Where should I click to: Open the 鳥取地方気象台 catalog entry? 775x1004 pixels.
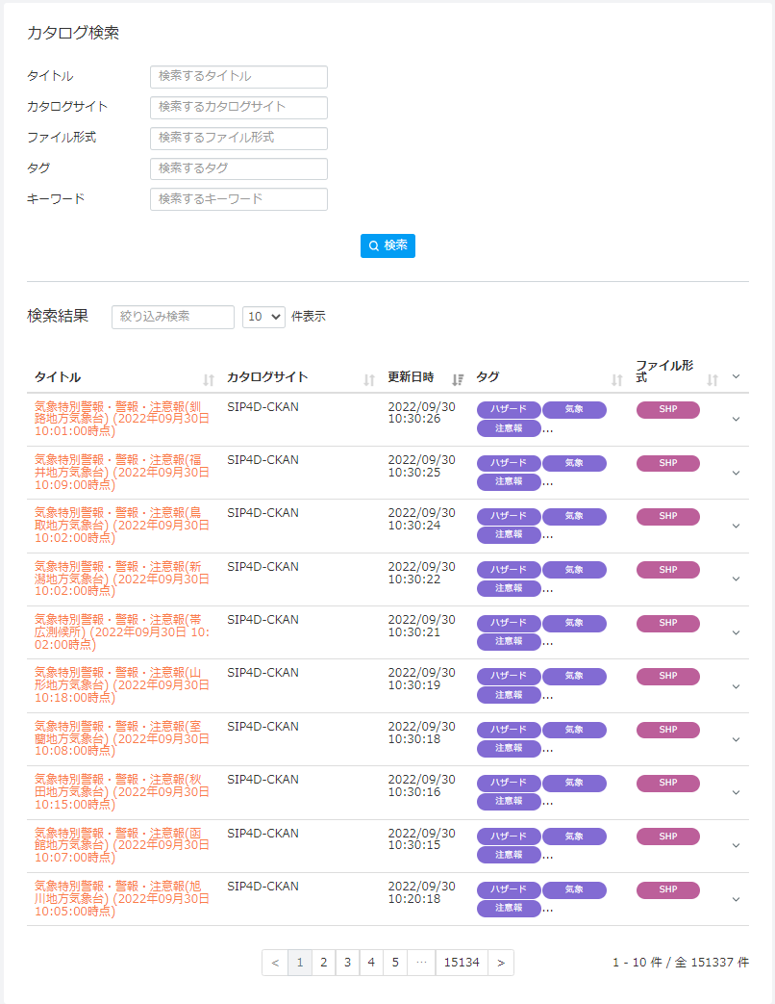pyautogui.click(x=121, y=526)
